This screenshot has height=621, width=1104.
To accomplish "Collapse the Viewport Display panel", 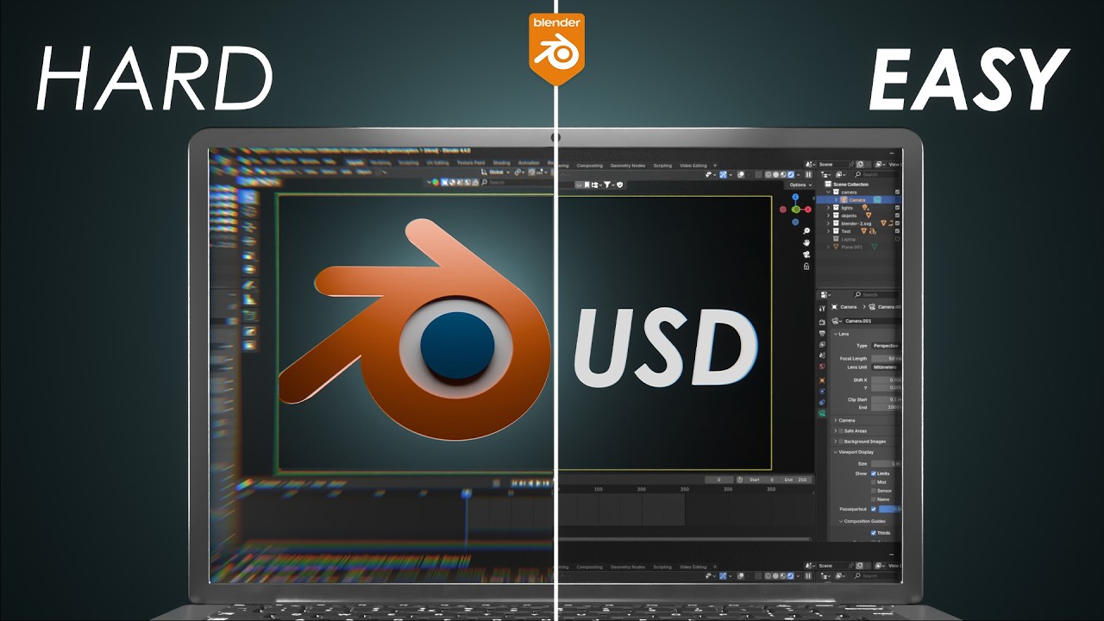I will coord(835,452).
